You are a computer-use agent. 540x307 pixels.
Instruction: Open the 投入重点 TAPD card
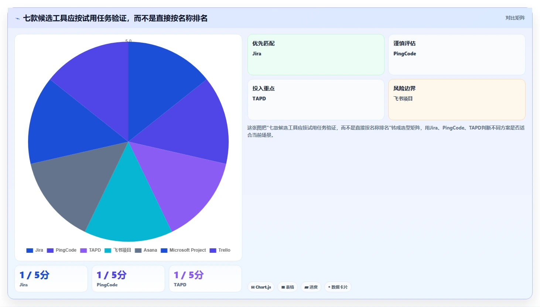tap(316, 100)
